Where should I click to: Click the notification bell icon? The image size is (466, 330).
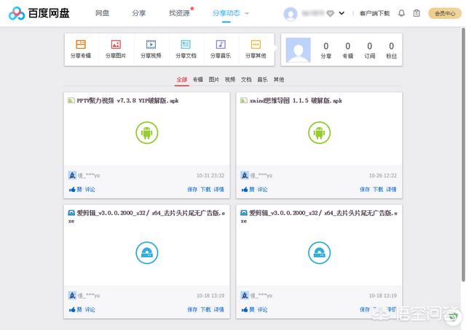401,13
